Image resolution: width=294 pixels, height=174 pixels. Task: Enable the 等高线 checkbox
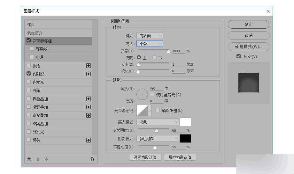point(32,49)
